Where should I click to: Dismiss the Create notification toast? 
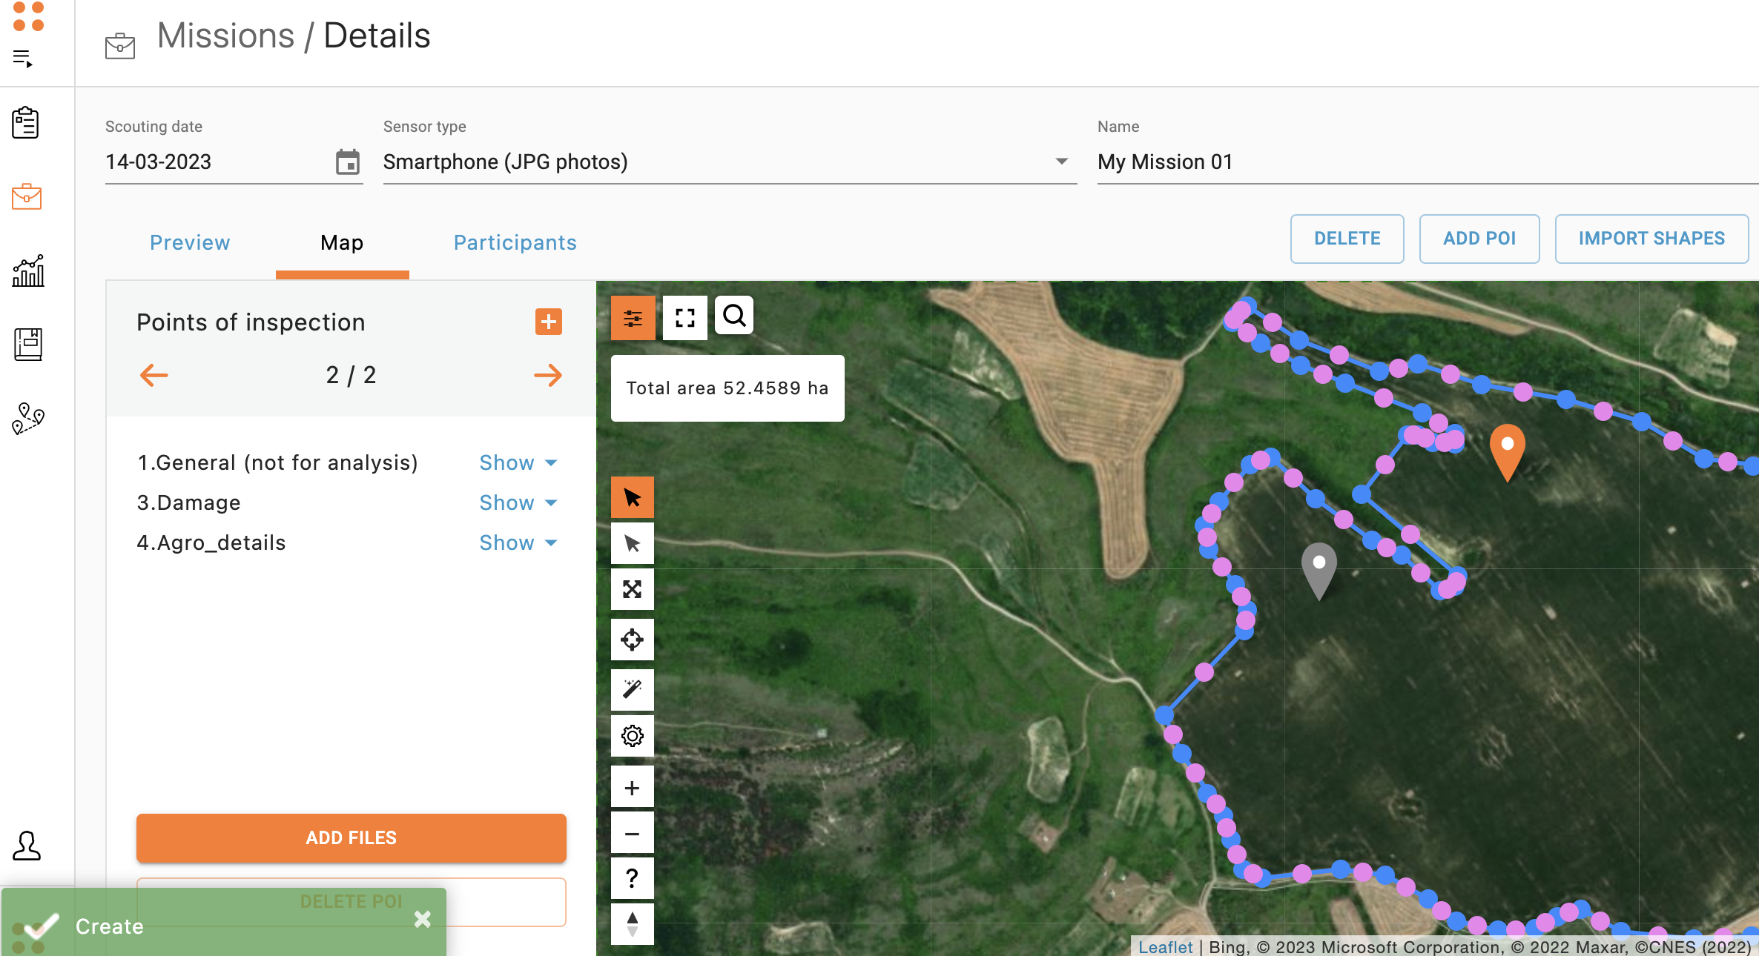point(423,919)
